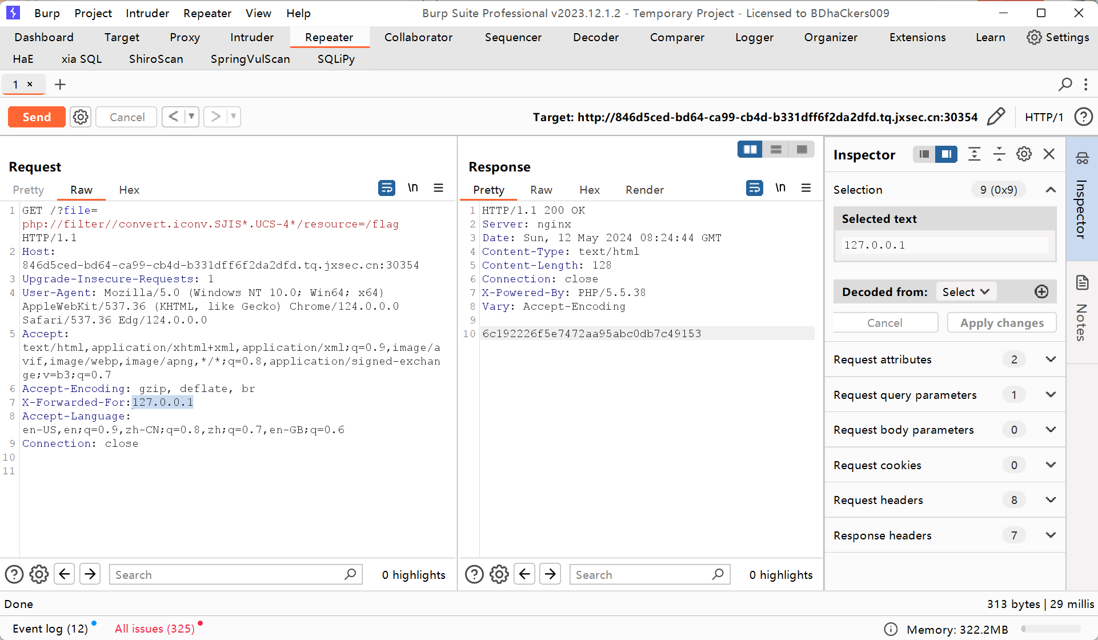Open Decoded from Select dropdown
Screen dimensions: 1098x640
[x=965, y=292]
